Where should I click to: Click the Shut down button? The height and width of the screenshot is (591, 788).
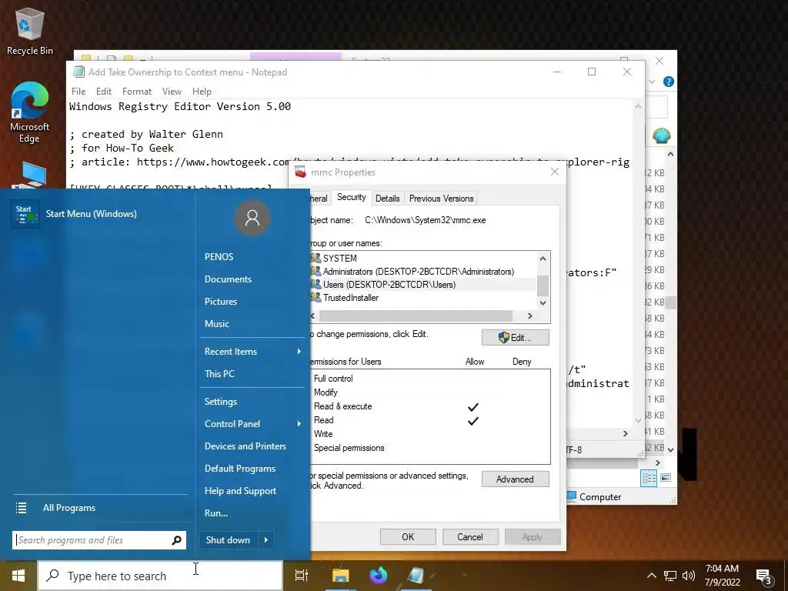tap(228, 540)
